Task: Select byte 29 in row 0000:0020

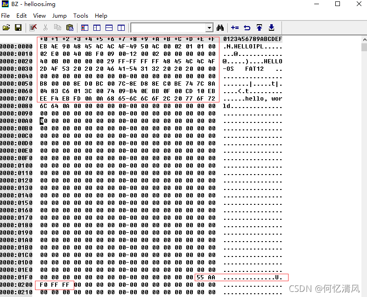Action: pyautogui.click(x=111, y=61)
